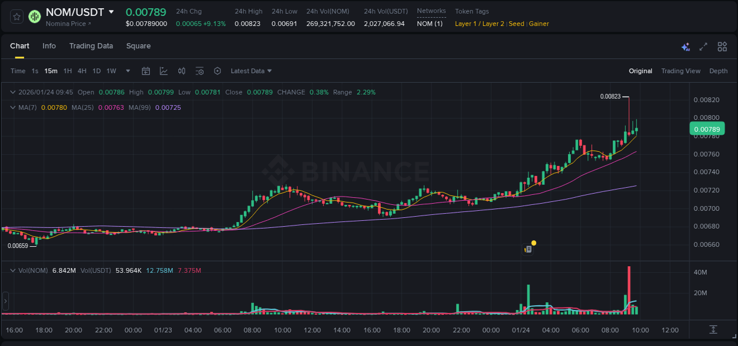Open the candlestick display settings icon

[182, 71]
